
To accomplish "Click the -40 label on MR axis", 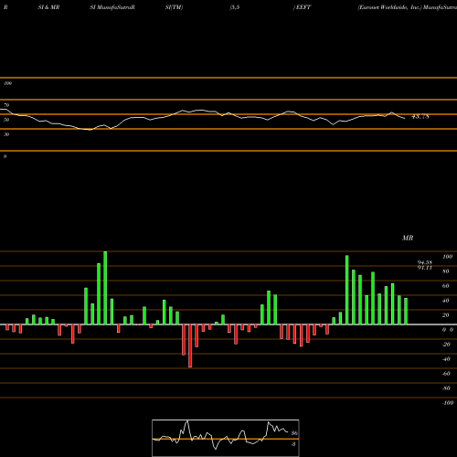I will pos(446,359).
